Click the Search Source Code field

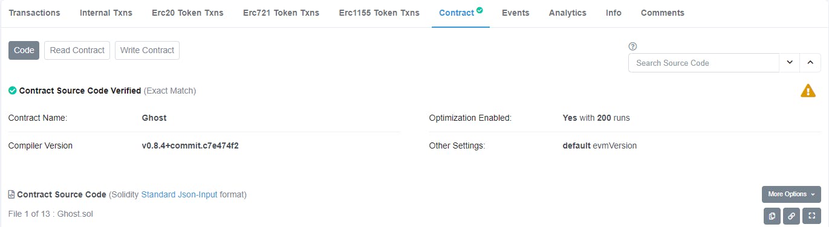(x=704, y=63)
